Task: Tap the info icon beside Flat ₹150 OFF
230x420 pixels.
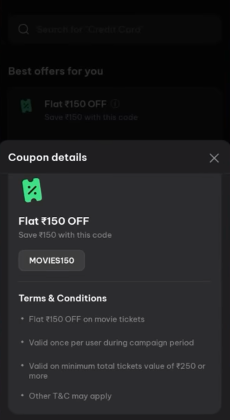Action: point(115,104)
